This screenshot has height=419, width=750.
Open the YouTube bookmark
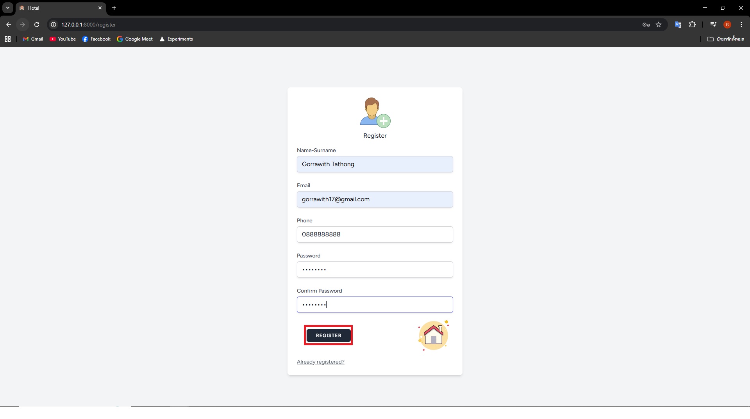click(x=63, y=39)
